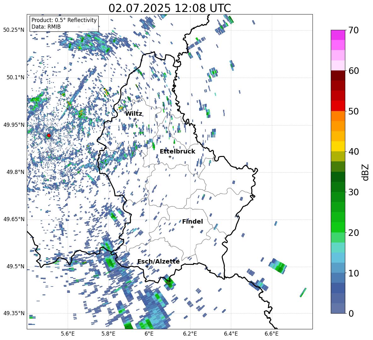Click the 'Product: 0.5° Reflectivity' text
The height and width of the screenshot is (340, 373).
pyautogui.click(x=64, y=20)
